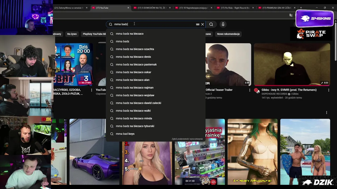Open the Short with the pool couple
Screen dimensions: 337x189
coord(305,152)
